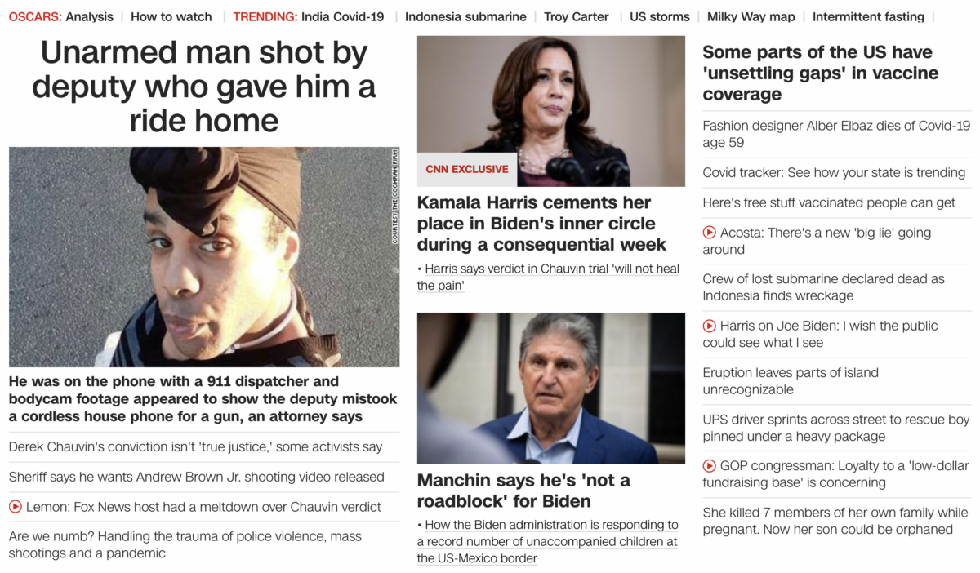Image resolution: width=980 pixels, height=573 pixels.
Task: Select the Troy Carter trending link
Action: click(577, 16)
